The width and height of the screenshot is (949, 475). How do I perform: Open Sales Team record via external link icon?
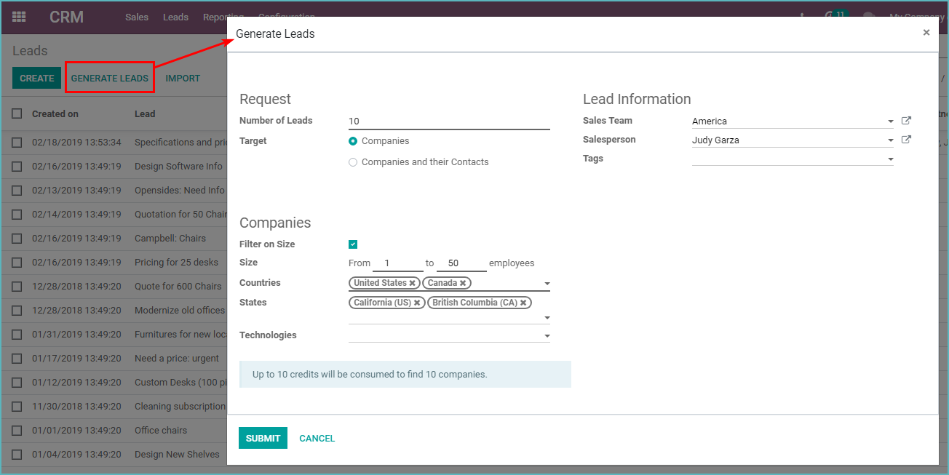[905, 121]
